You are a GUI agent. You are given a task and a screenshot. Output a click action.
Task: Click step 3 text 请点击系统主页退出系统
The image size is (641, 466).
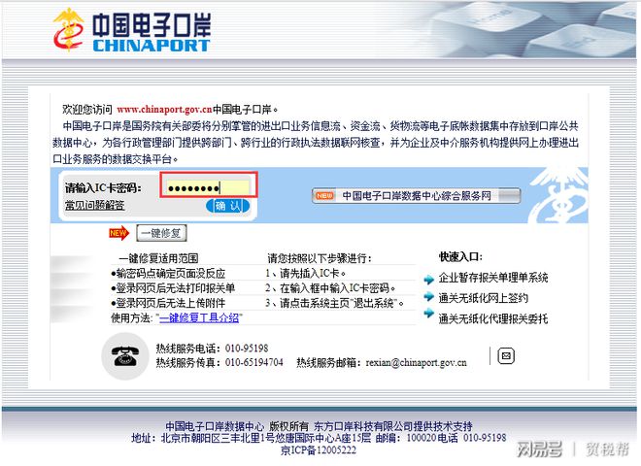(x=334, y=303)
